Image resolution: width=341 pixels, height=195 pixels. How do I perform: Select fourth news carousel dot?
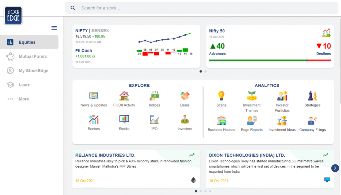click(210, 191)
